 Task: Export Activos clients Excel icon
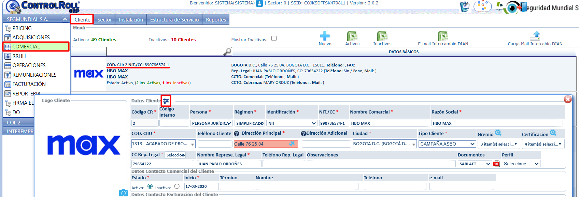[352, 36]
